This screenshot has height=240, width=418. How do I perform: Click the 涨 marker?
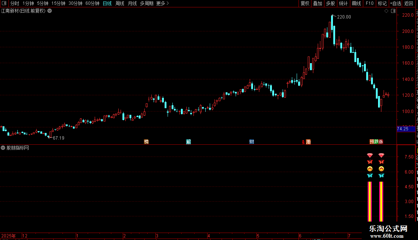coord(381,141)
